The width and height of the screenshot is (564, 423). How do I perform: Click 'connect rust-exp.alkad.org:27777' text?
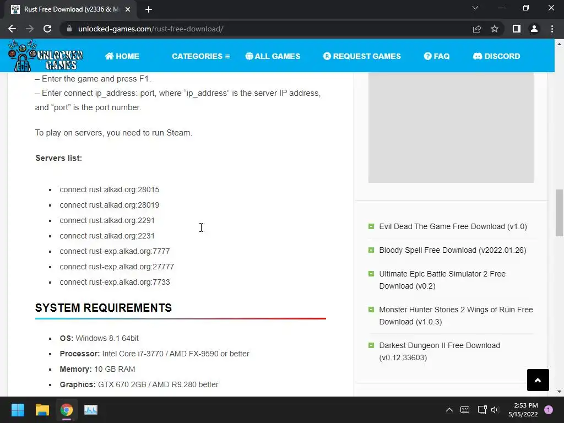[117, 267]
